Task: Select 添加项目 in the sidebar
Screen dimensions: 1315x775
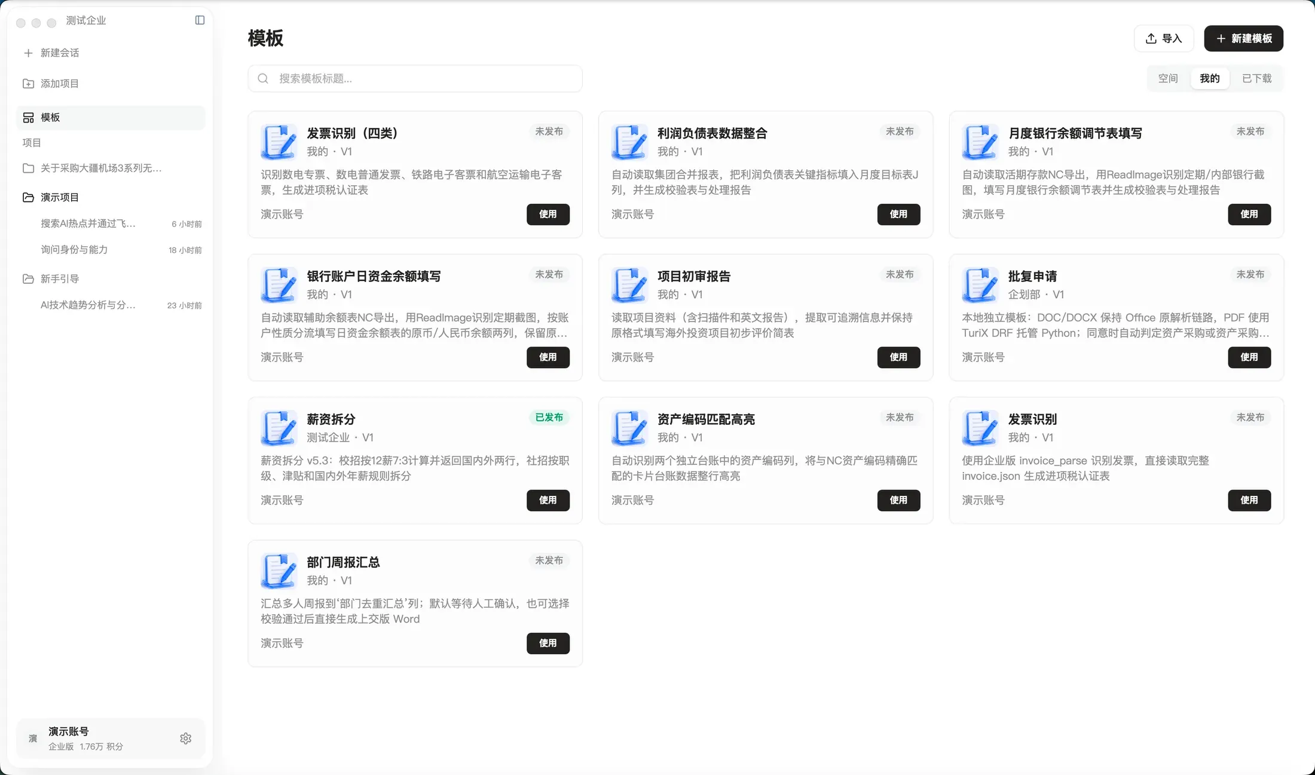Action: (111, 84)
